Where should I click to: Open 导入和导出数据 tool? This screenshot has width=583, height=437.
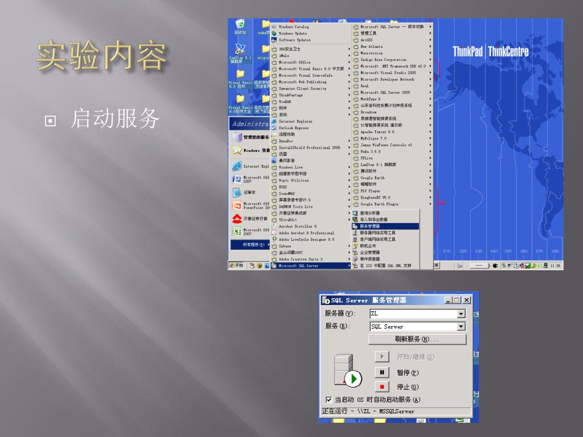pyautogui.click(x=385, y=220)
